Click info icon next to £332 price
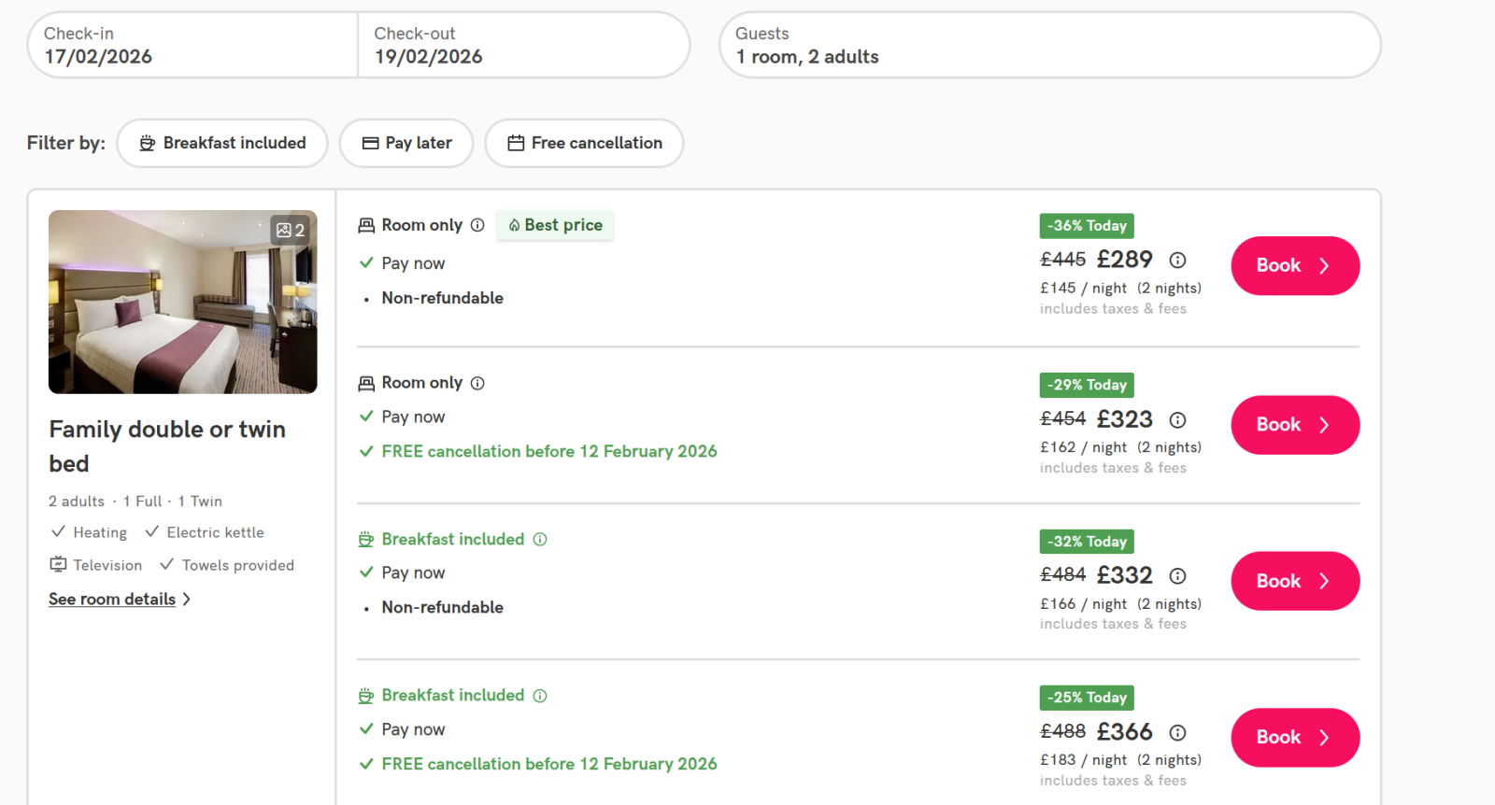Image resolution: width=1495 pixels, height=805 pixels. (1177, 576)
